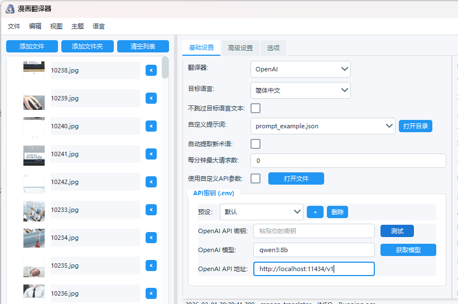The height and width of the screenshot is (304, 458).
Task: Select the 10234.jpg thumbnail
Action: [x=34, y=238]
